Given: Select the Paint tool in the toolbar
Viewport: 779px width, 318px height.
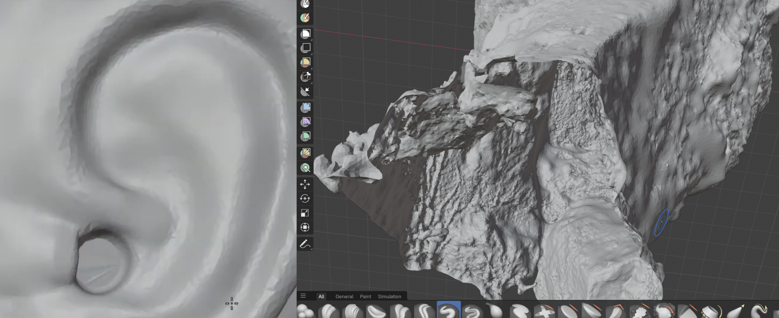Looking at the screenshot, I should point(305,18).
